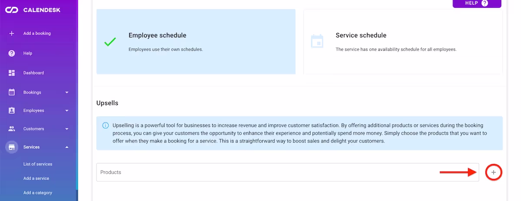The height and width of the screenshot is (201, 521).
Task: Click the Employees badge icon
Action: click(12, 111)
